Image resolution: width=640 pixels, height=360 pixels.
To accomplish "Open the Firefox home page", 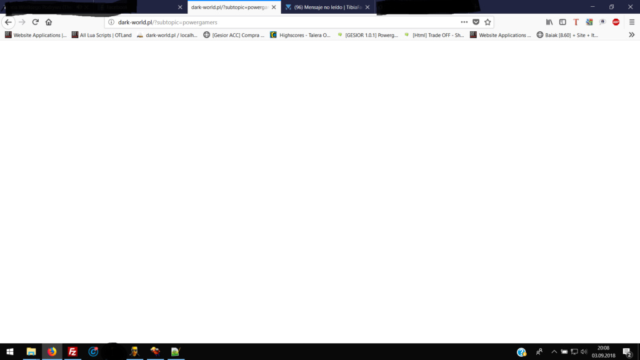I will [49, 22].
